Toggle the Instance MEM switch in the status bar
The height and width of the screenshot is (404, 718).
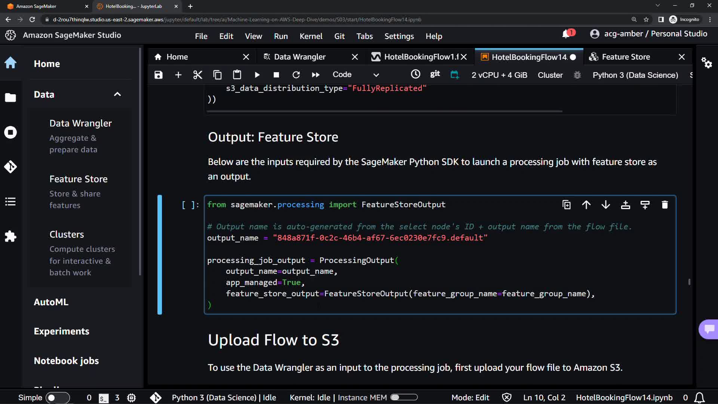404,397
